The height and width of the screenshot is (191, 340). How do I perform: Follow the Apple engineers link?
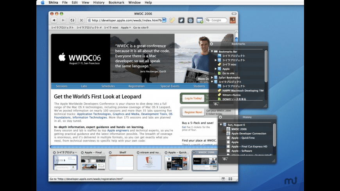[118, 131]
